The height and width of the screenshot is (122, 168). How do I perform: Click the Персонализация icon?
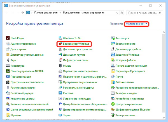click(8, 76)
